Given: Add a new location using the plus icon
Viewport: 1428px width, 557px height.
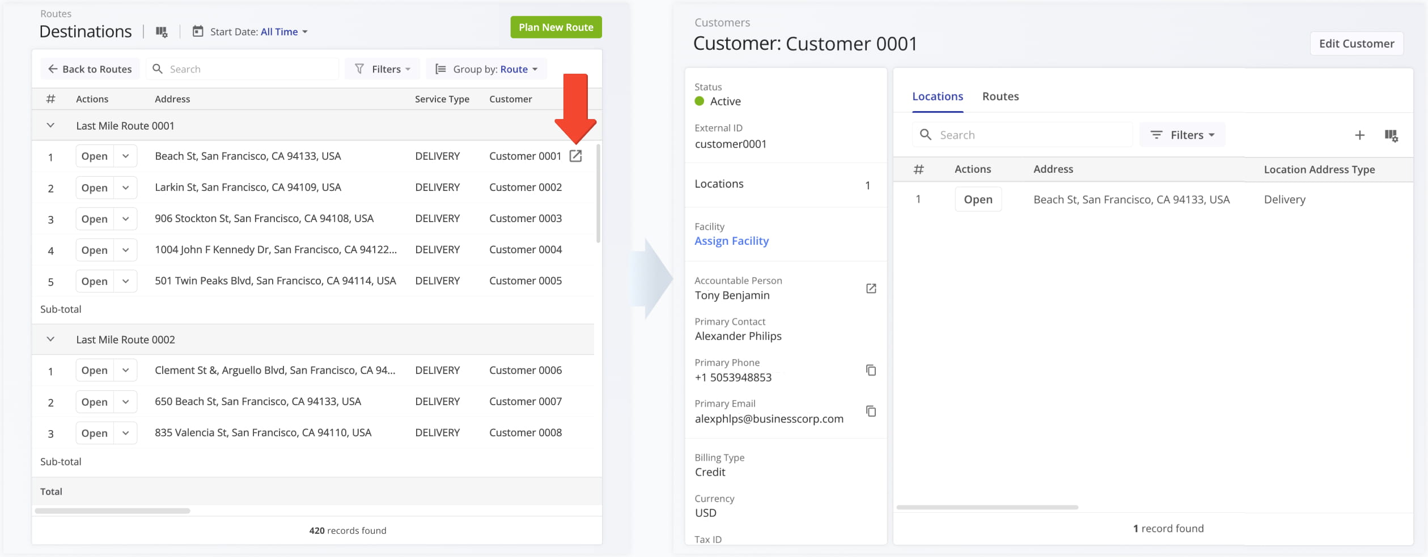Looking at the screenshot, I should 1360,135.
